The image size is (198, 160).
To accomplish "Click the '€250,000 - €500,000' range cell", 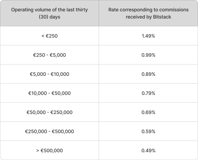I will tap(50, 131).
